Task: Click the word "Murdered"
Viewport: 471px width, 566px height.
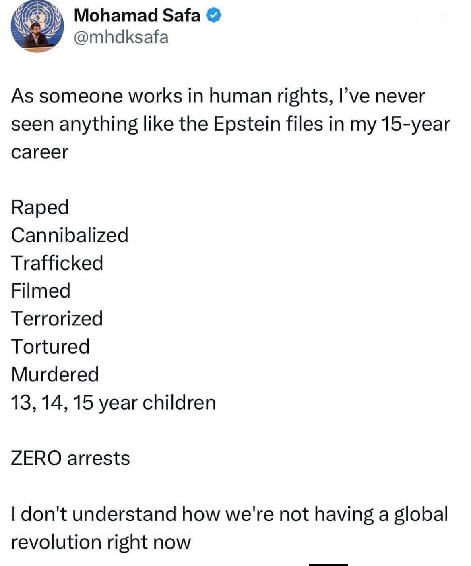Action: (x=55, y=374)
